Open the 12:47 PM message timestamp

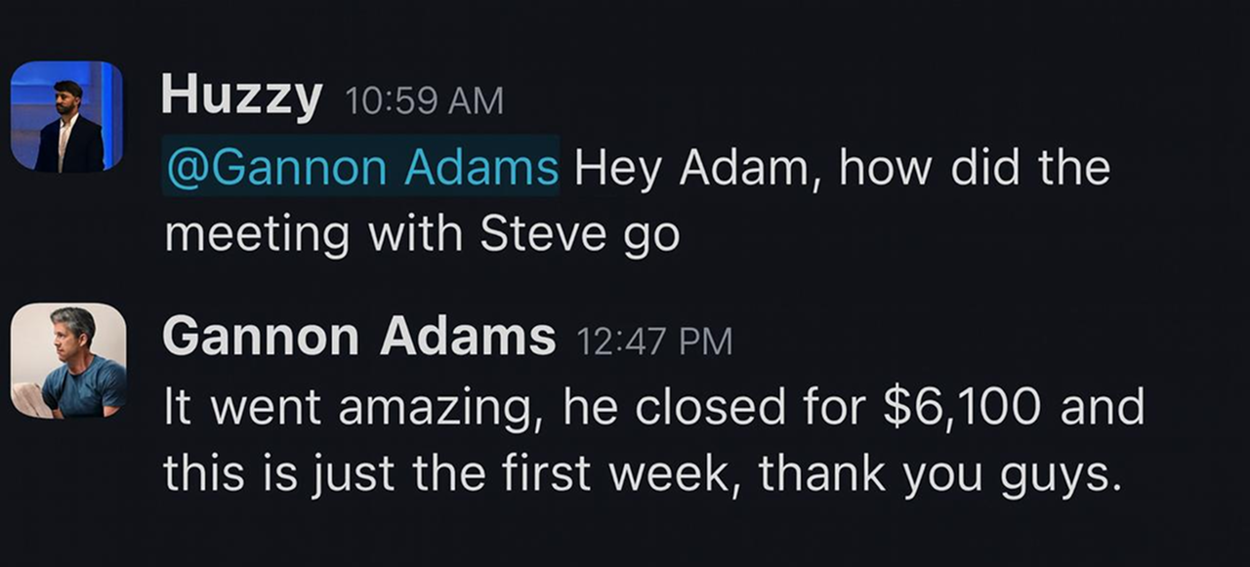pos(653,342)
